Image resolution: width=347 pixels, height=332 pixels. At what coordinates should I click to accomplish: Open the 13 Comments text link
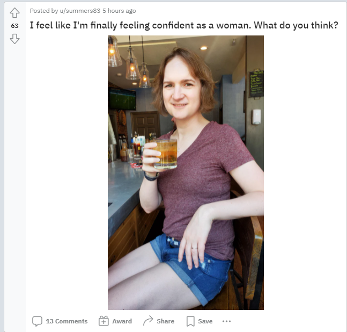67,321
